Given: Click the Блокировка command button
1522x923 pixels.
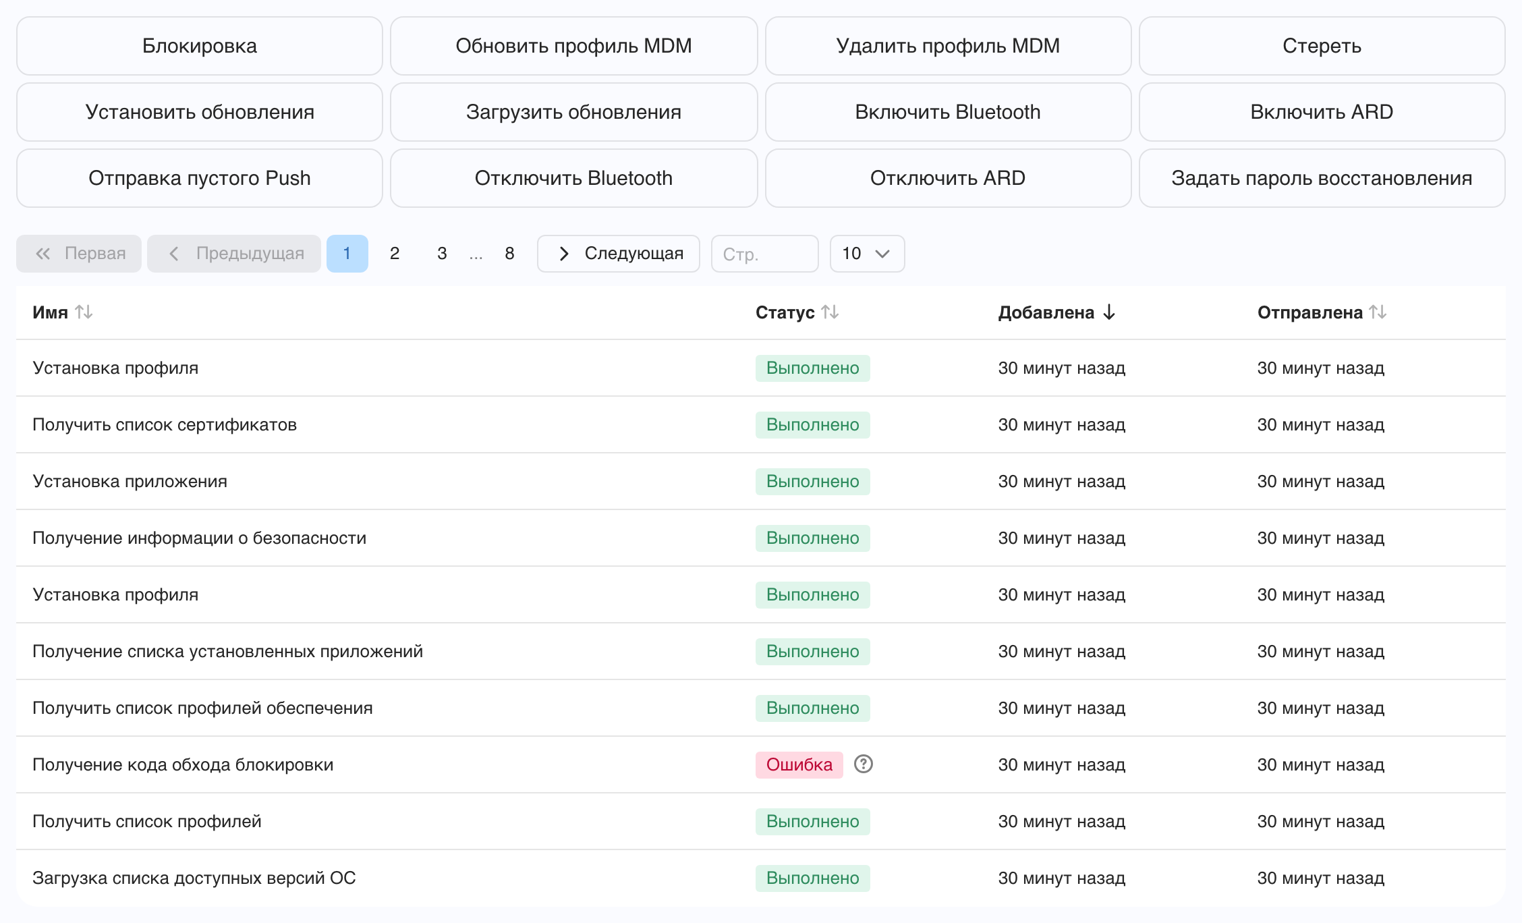Looking at the screenshot, I should point(200,46).
